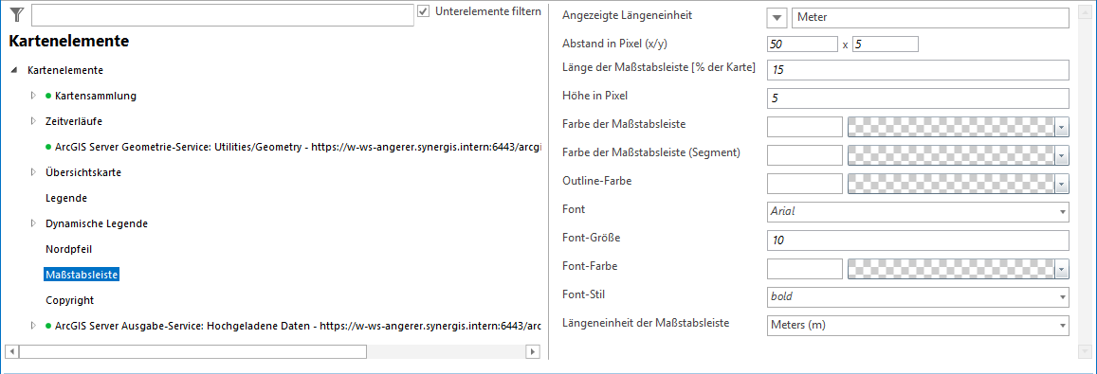Image resolution: width=1097 pixels, height=374 pixels.
Task: Select the Copyright tree item
Action: coord(69,300)
